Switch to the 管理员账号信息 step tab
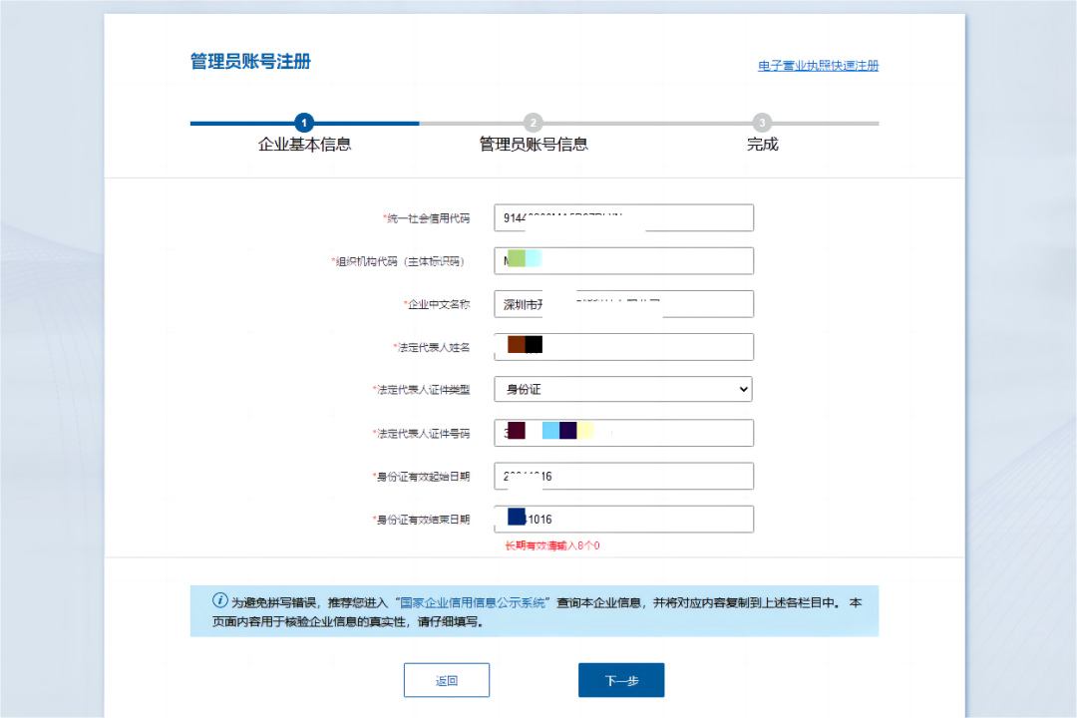 [533, 144]
